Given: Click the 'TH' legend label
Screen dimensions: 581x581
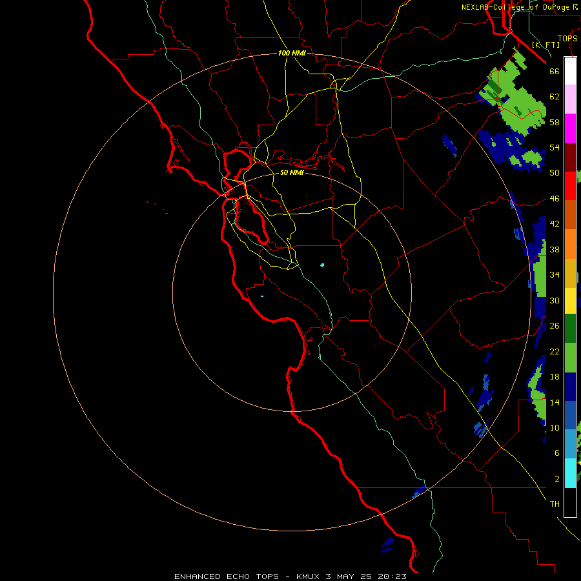Looking at the screenshot, I should (555, 504).
